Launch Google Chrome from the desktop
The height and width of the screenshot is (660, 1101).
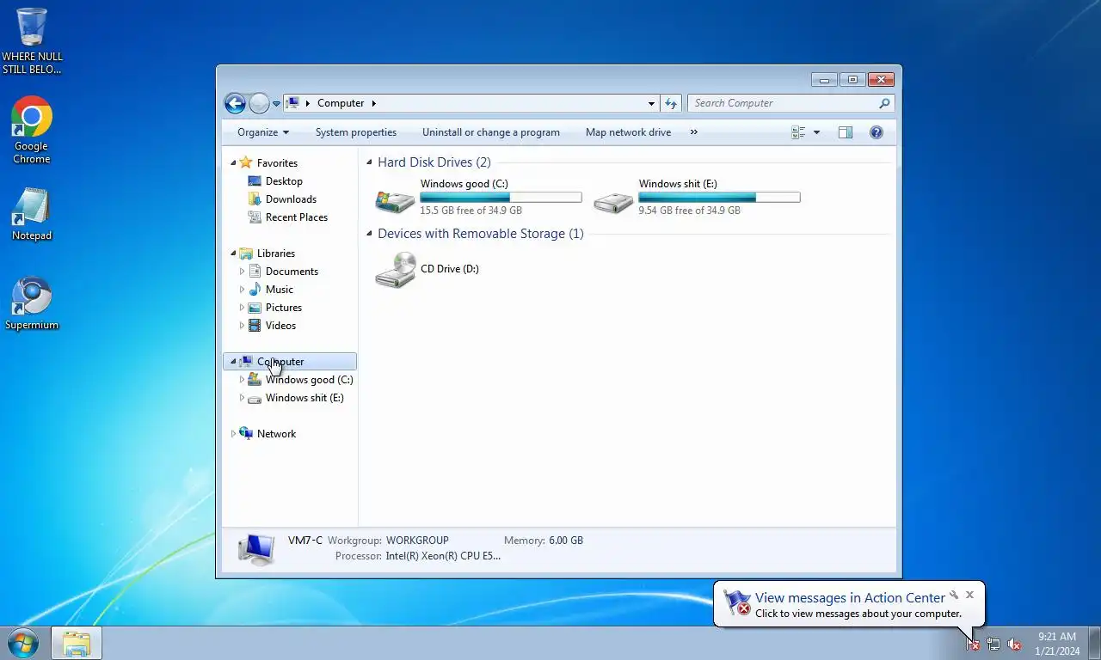coord(32,130)
